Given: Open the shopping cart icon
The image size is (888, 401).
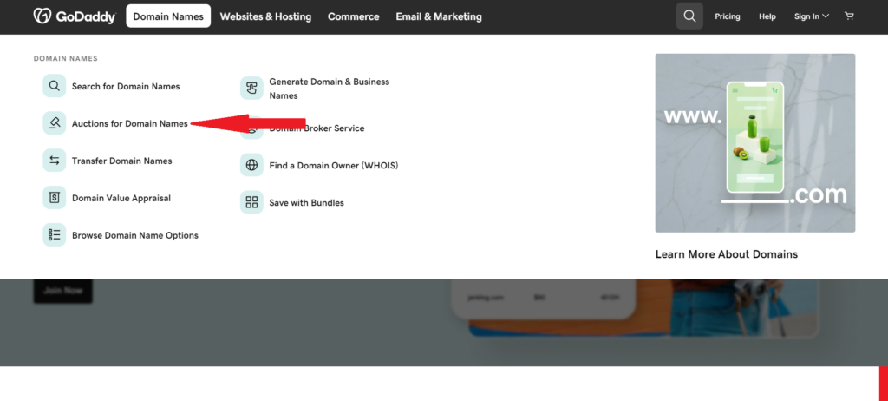Looking at the screenshot, I should pos(849,16).
